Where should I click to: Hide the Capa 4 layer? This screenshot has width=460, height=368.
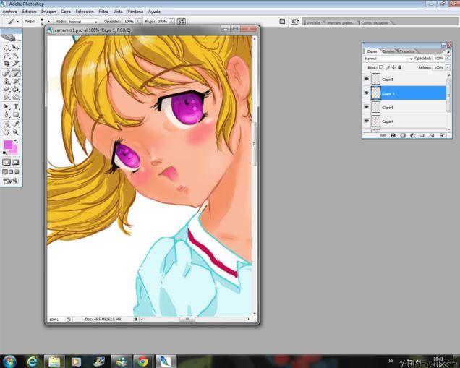[x=367, y=121]
